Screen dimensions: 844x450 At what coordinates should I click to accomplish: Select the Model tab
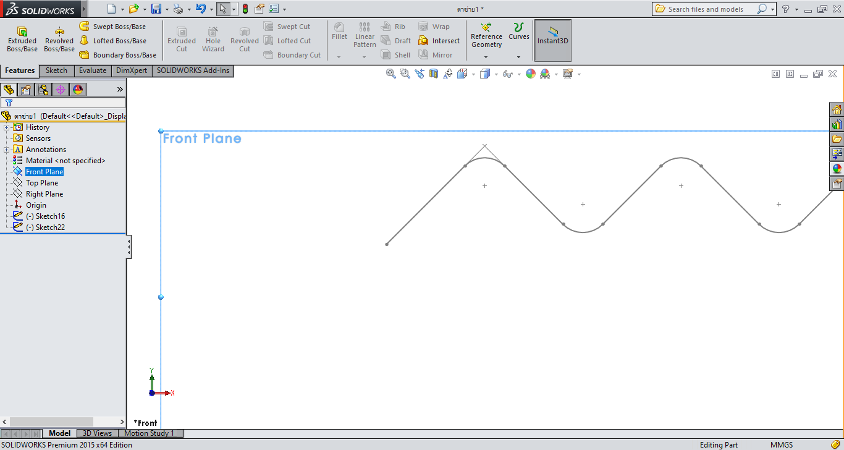pos(60,433)
